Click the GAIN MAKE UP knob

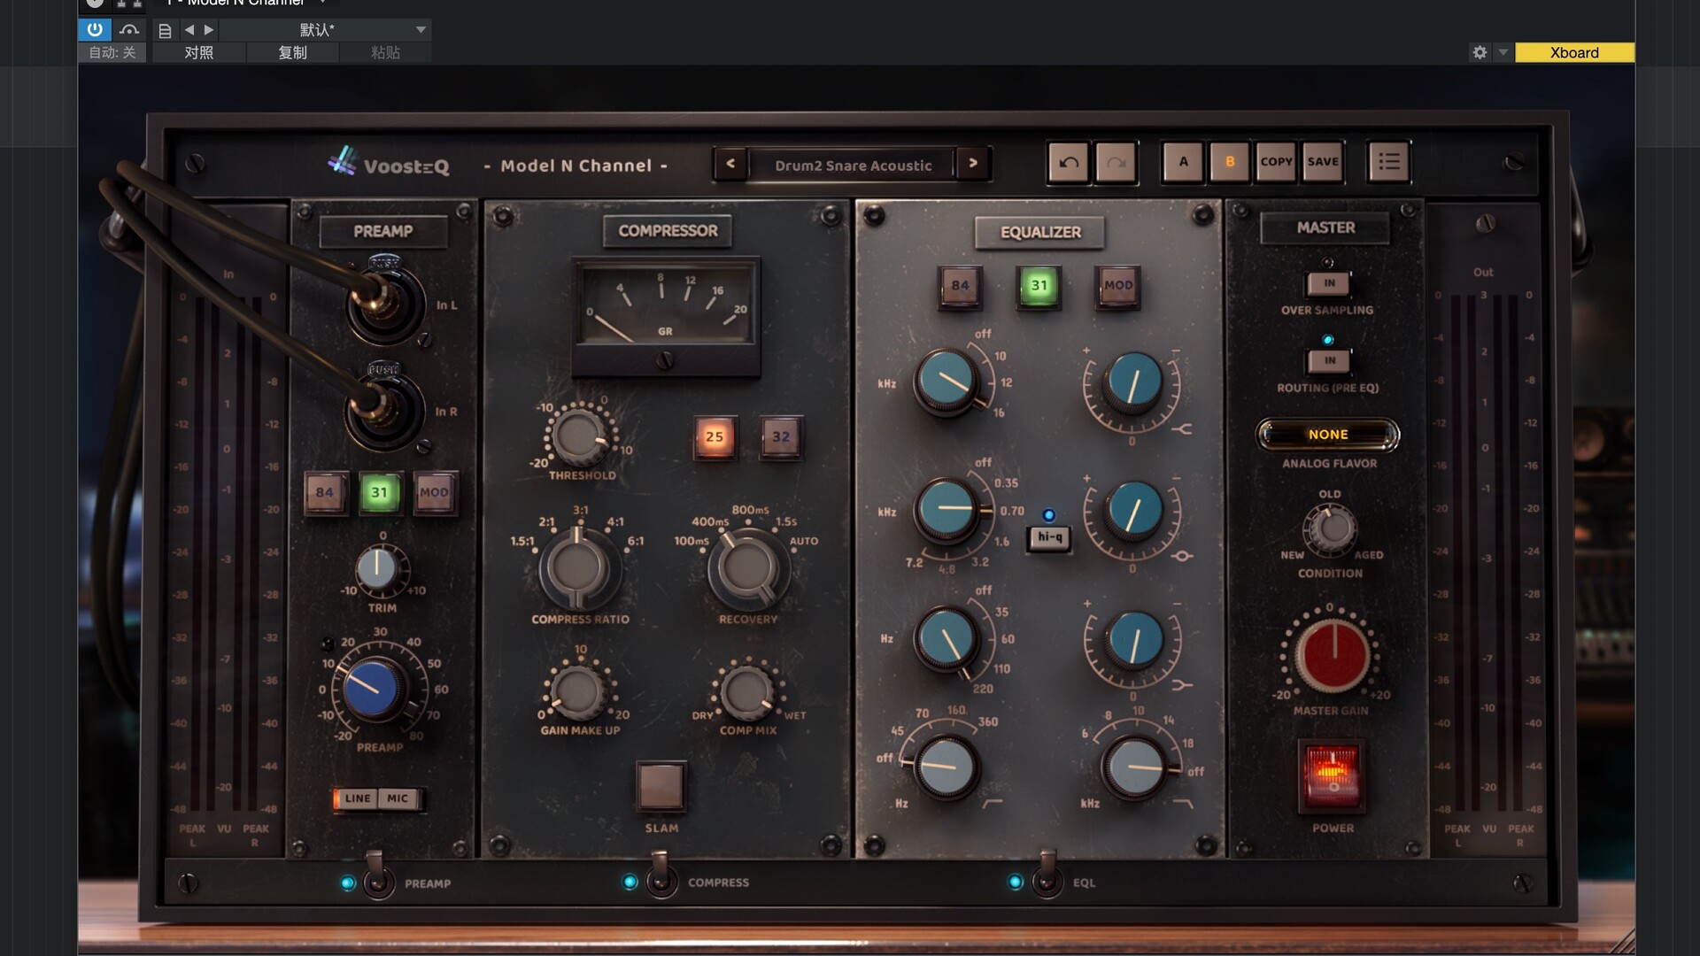point(579,692)
